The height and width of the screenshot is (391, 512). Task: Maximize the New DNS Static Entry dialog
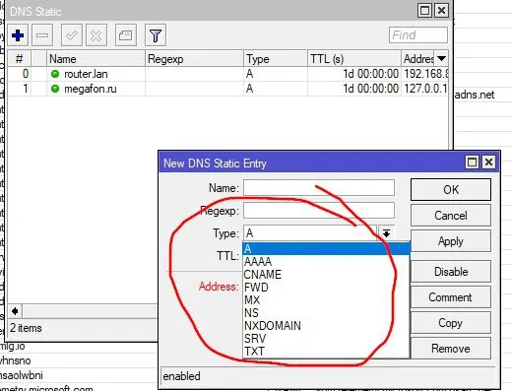pos(472,162)
